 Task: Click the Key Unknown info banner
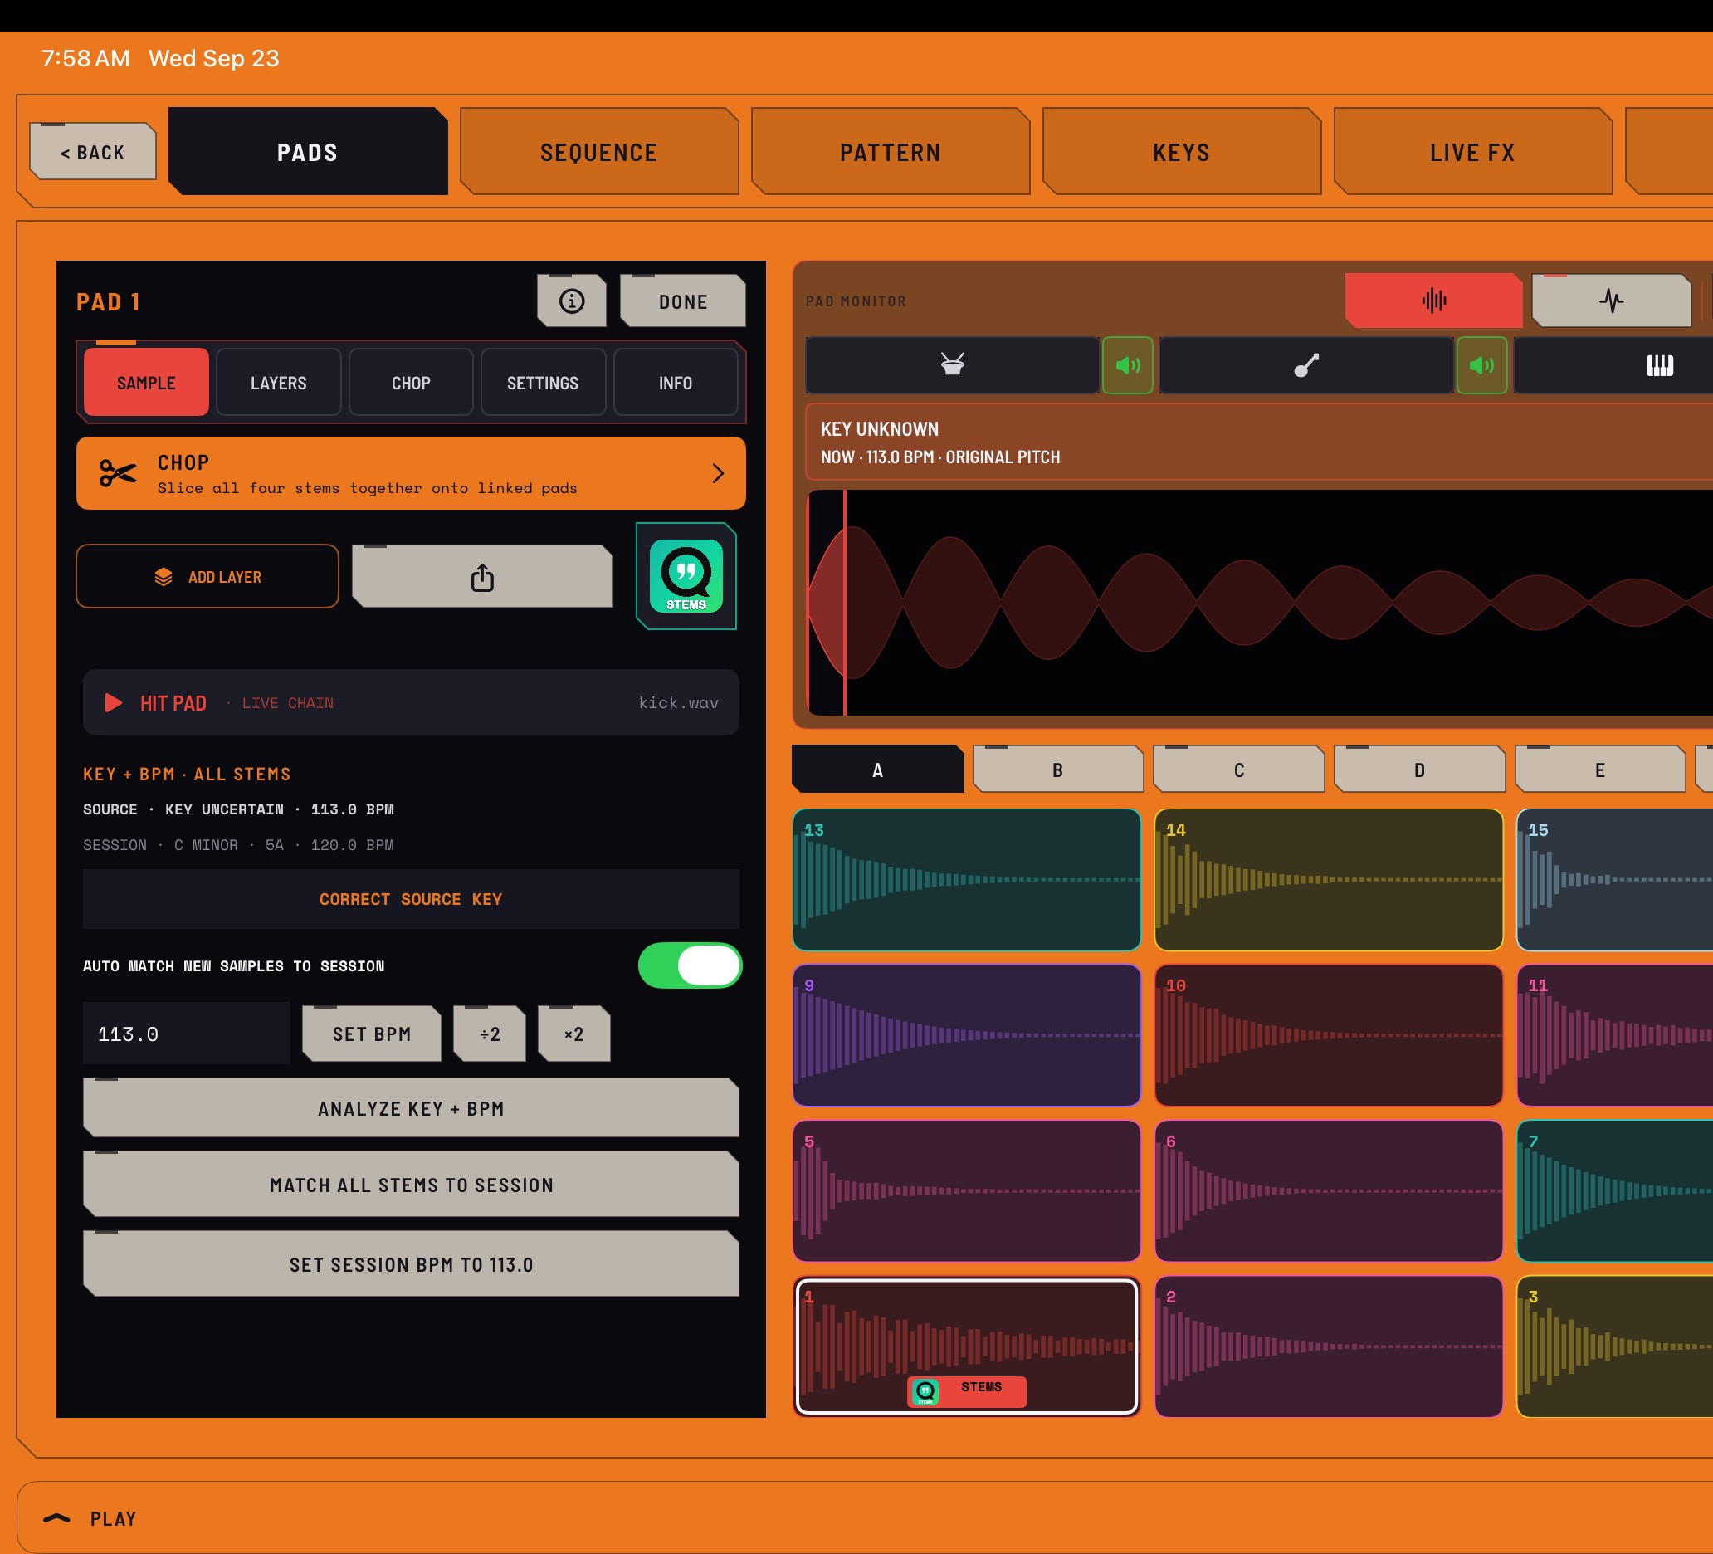click(1259, 442)
